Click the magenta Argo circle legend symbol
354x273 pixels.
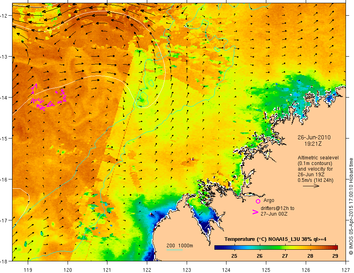point(258,202)
